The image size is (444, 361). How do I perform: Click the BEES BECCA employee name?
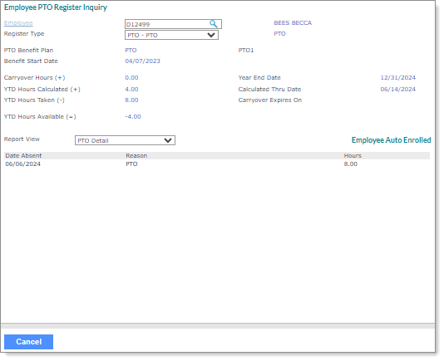[x=293, y=23]
